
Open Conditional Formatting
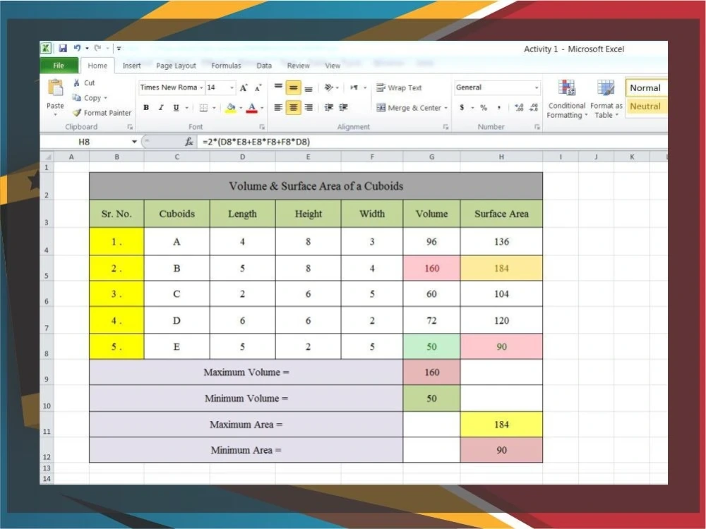tap(566, 99)
